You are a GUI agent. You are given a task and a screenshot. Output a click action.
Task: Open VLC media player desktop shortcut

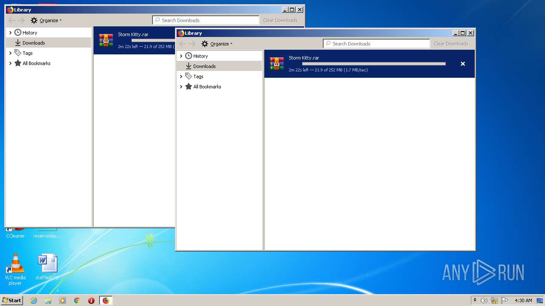[15, 269]
